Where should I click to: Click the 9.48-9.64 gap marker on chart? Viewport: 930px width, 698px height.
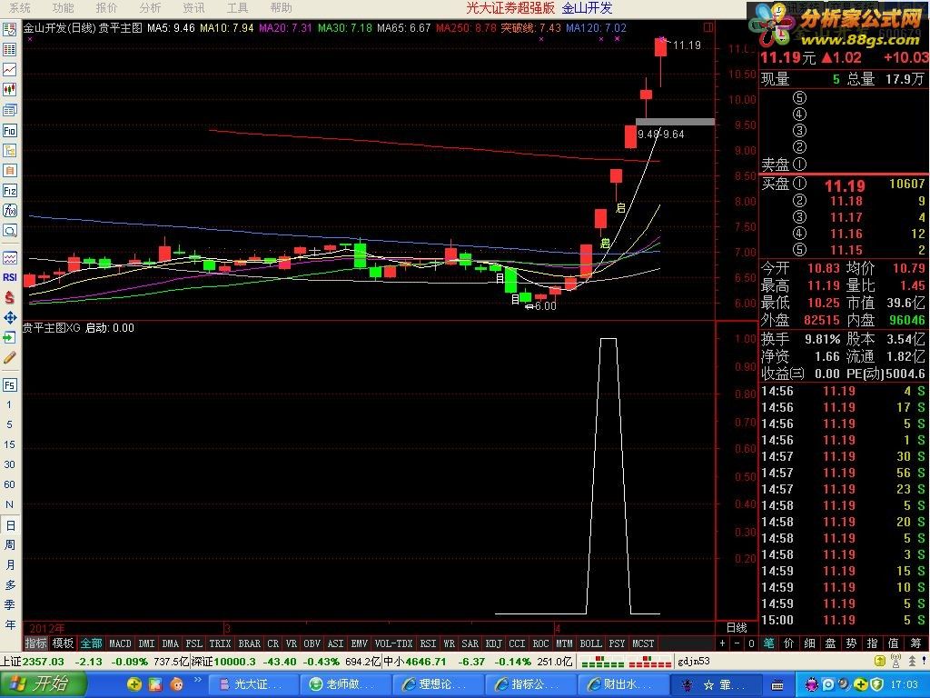point(661,135)
